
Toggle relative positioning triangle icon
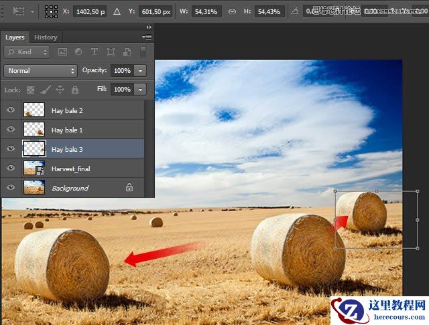[117, 11]
